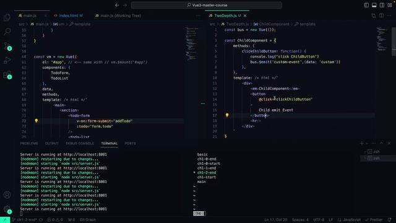Click lightbulb on line 72 in main.js
This screenshot has width=396, height=223.
(36, 121)
